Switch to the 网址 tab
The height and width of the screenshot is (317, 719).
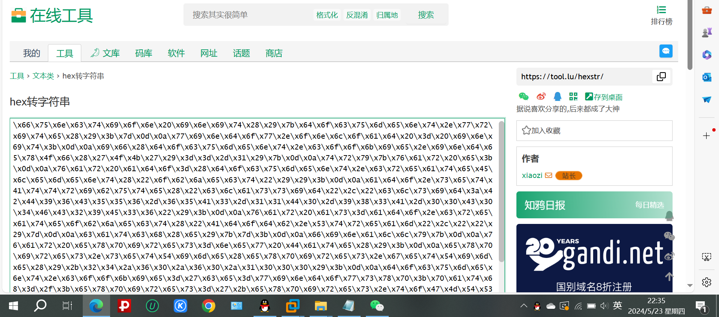coord(209,53)
